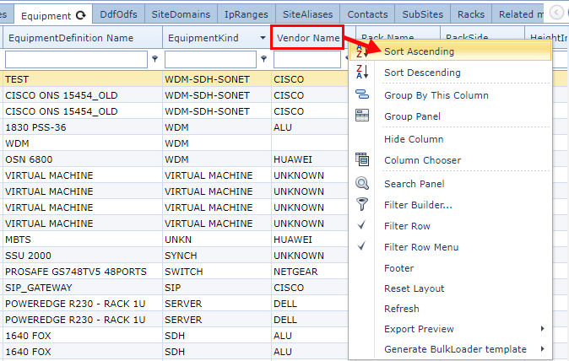This screenshot has width=569, height=361.
Task: Open the Contacts tab
Action: pyautogui.click(x=369, y=14)
